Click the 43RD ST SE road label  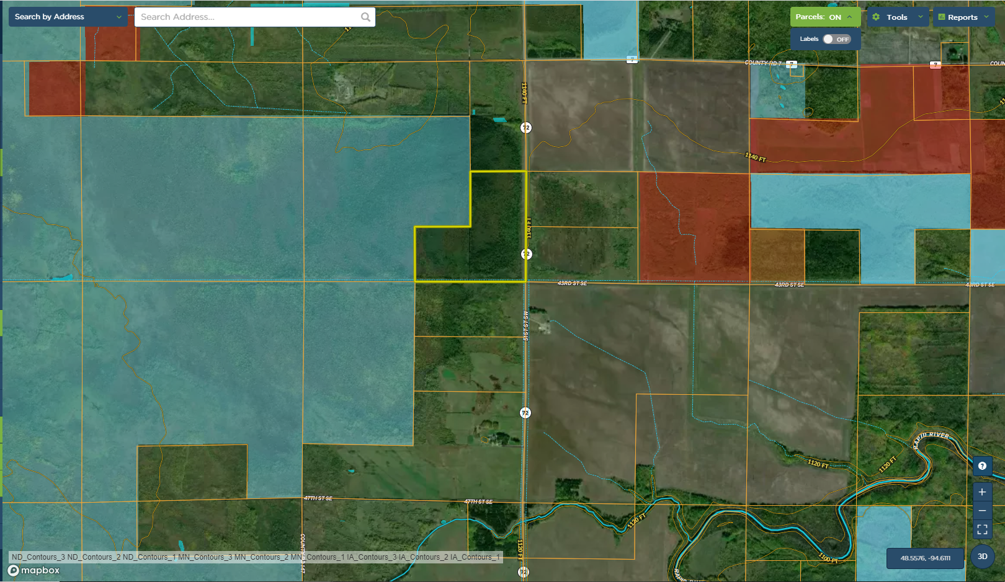[x=572, y=283]
